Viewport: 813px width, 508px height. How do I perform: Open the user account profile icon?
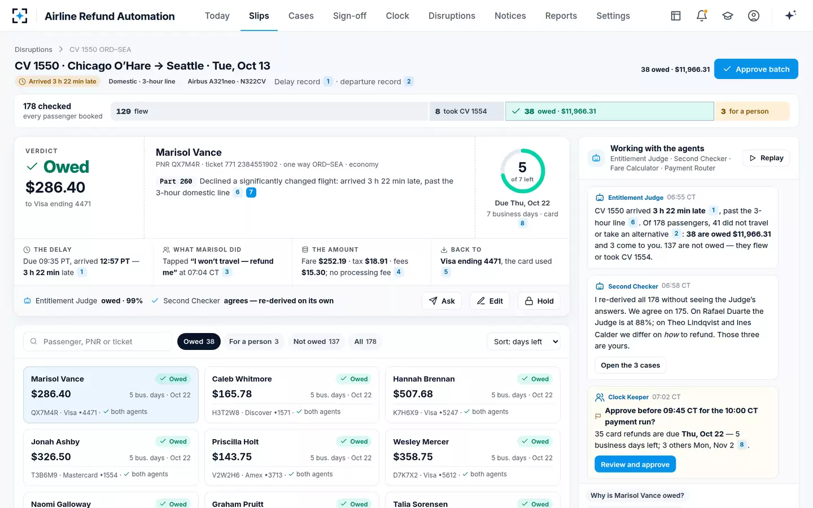[754, 16]
